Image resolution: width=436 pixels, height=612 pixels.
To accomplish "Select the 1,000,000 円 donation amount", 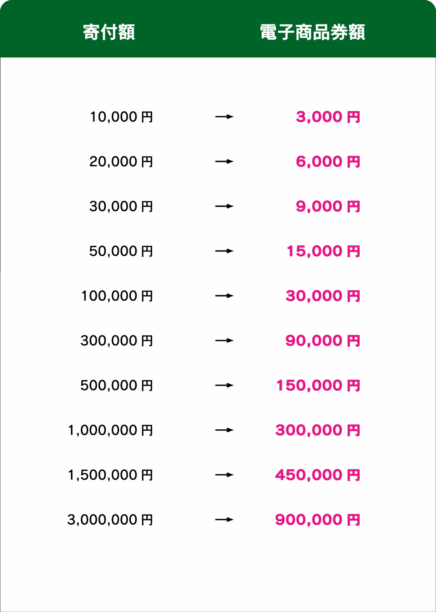I will 111,430.
